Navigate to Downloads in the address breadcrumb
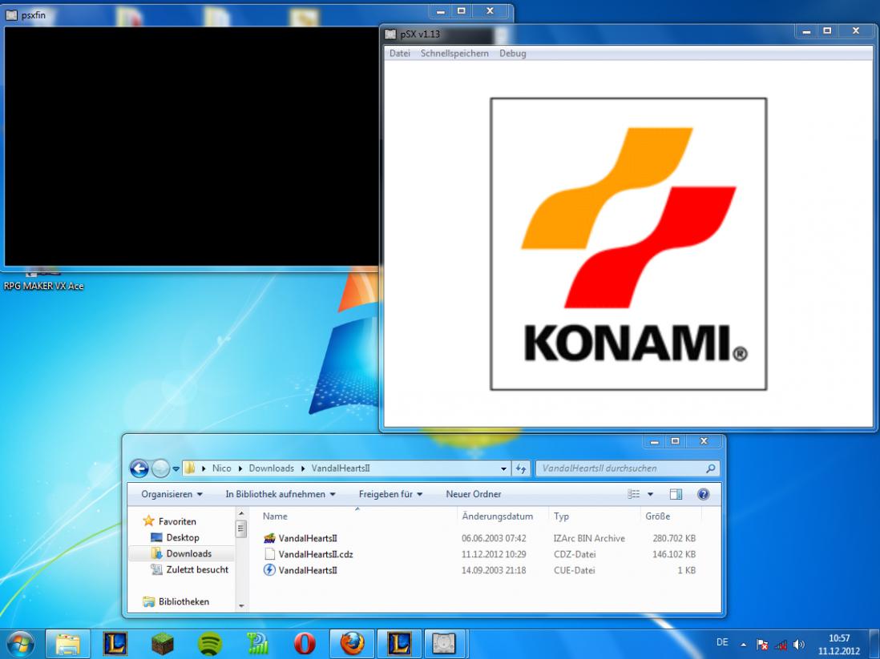The image size is (880, 659). pos(272,468)
